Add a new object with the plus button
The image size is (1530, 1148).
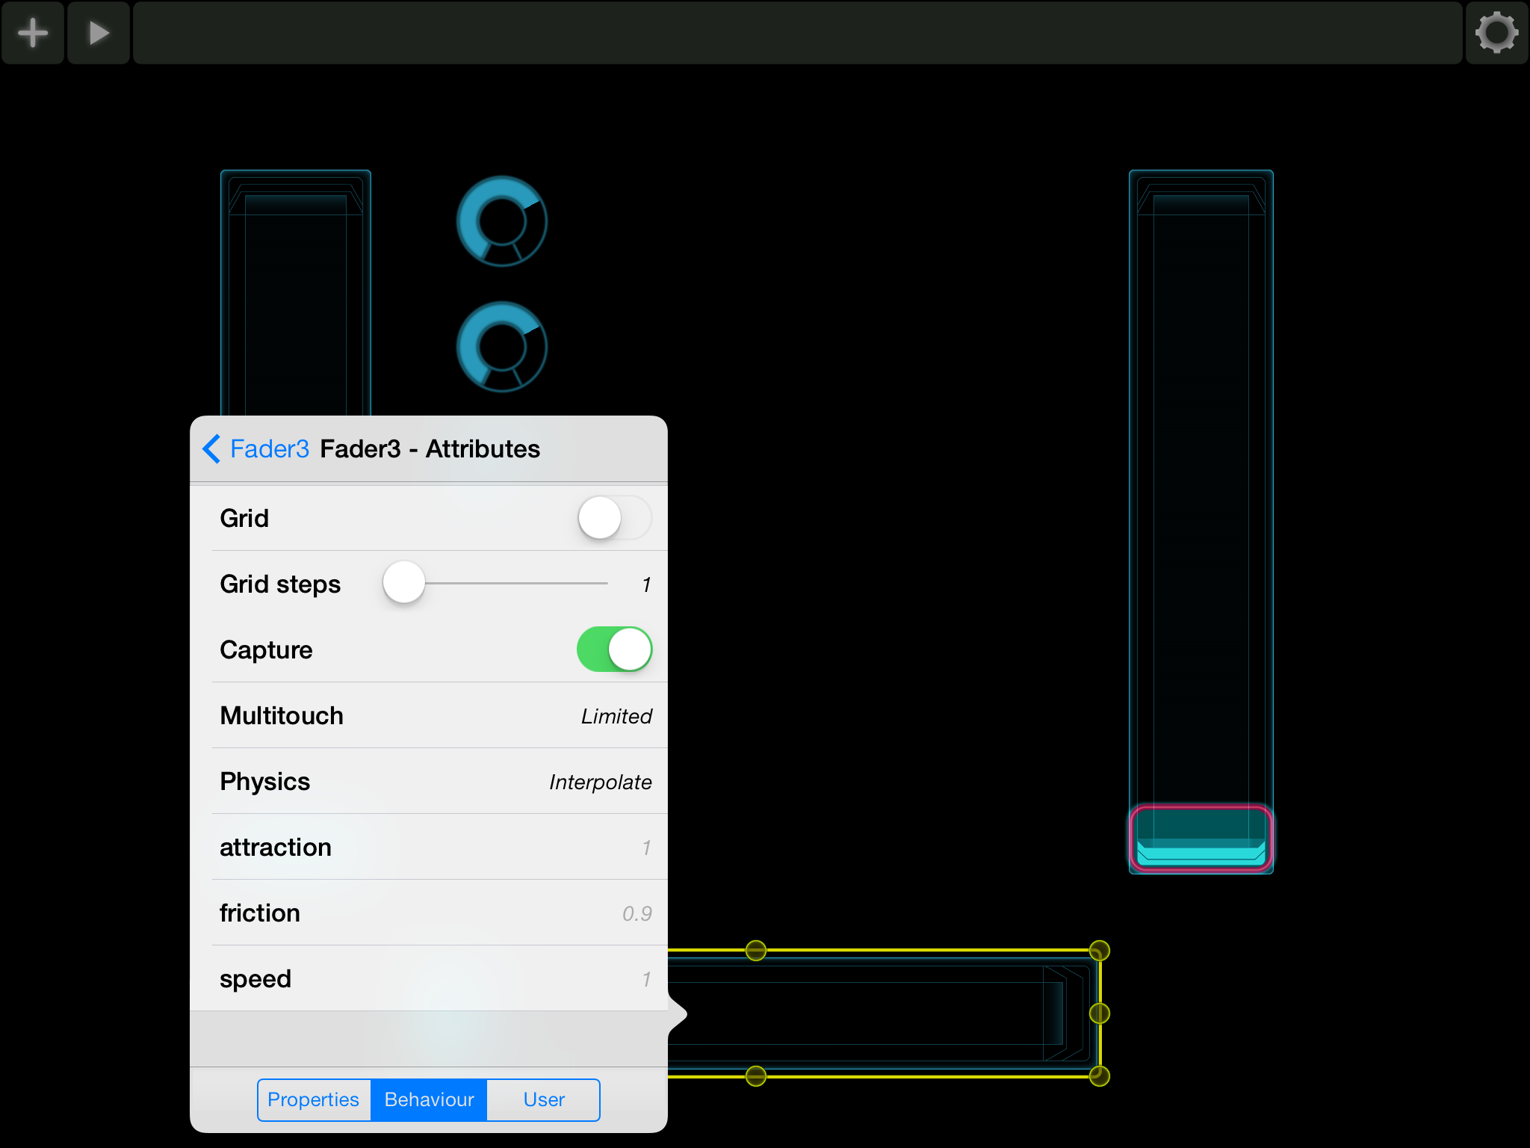33,33
